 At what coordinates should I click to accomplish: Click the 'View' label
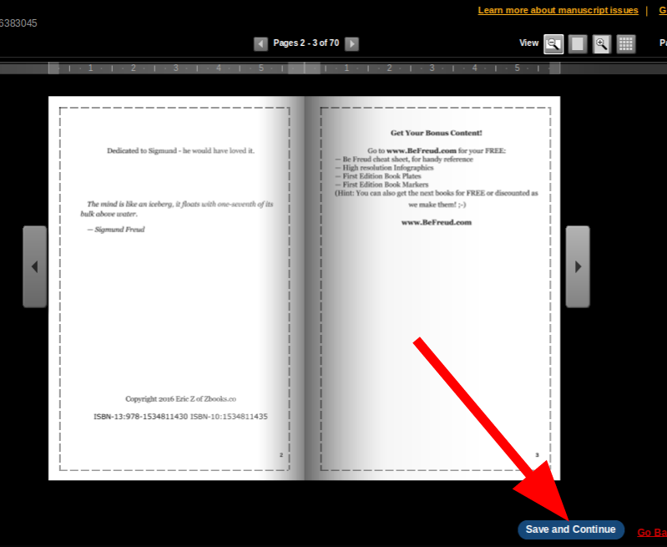(x=528, y=43)
